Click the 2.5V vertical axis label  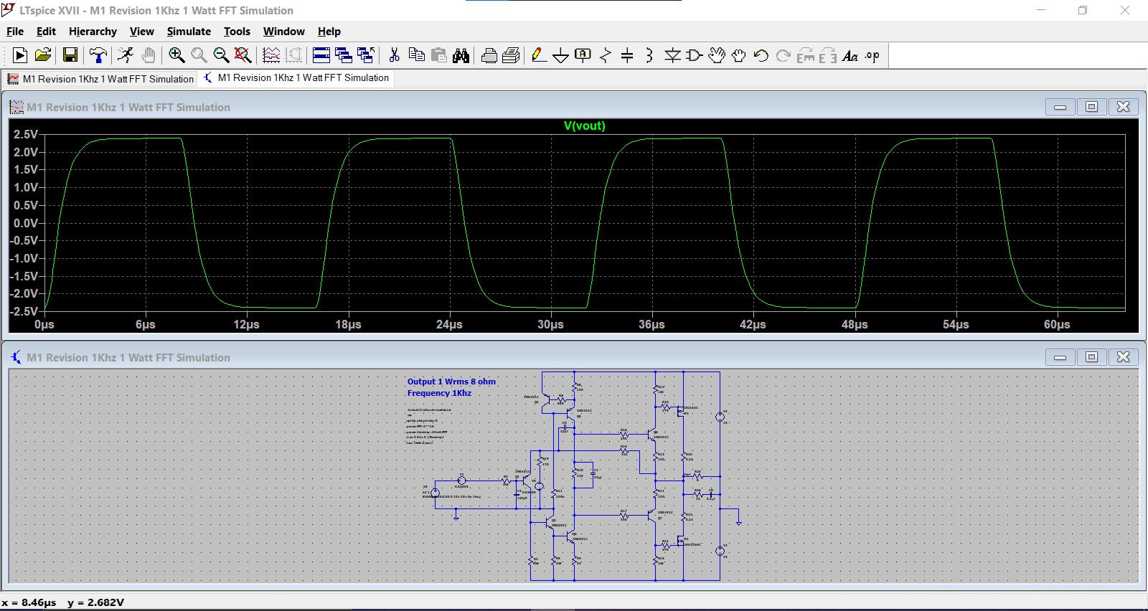pos(26,134)
